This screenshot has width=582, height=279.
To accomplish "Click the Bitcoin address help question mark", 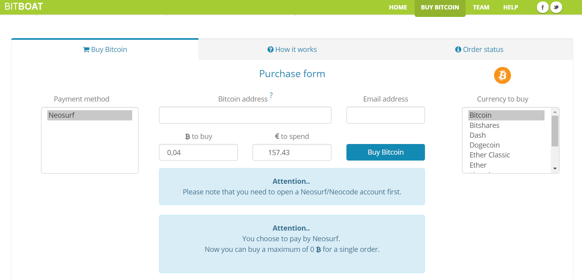I will 271,96.
